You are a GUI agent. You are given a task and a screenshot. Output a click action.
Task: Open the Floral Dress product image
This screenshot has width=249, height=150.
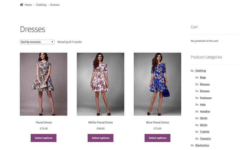(43, 84)
